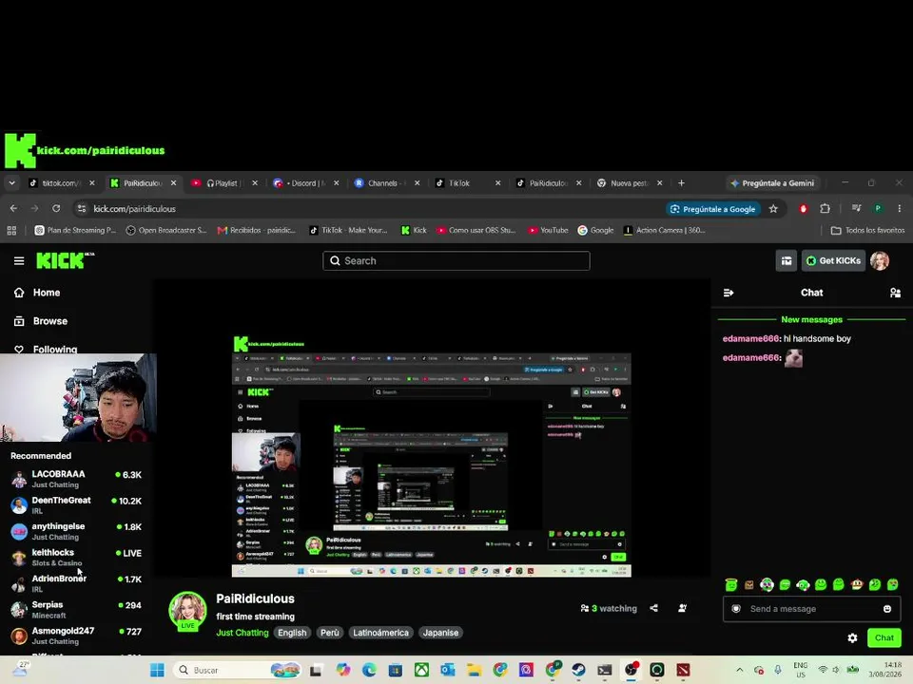Focus the Send a message field

click(811, 609)
